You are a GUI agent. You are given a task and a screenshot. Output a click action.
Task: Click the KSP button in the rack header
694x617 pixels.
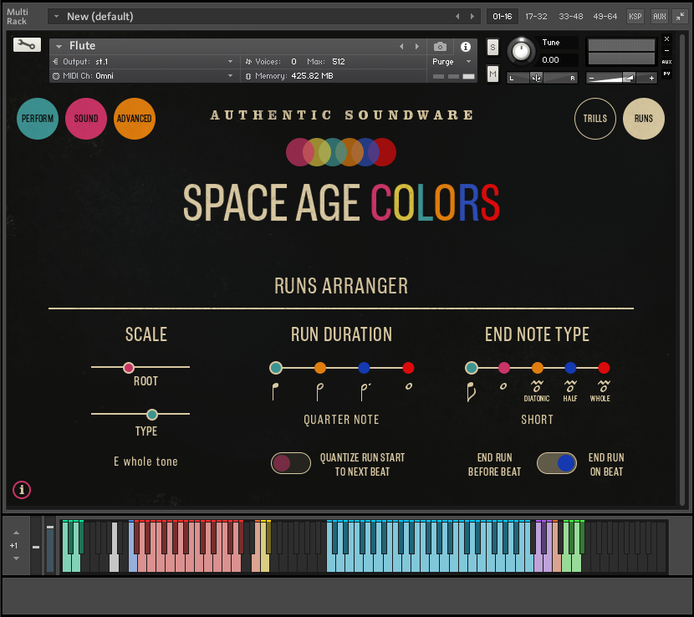click(x=635, y=16)
